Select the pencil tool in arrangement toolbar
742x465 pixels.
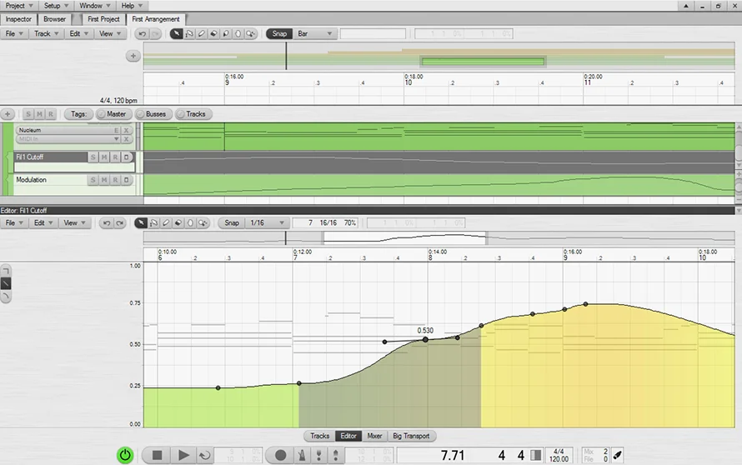click(x=203, y=34)
